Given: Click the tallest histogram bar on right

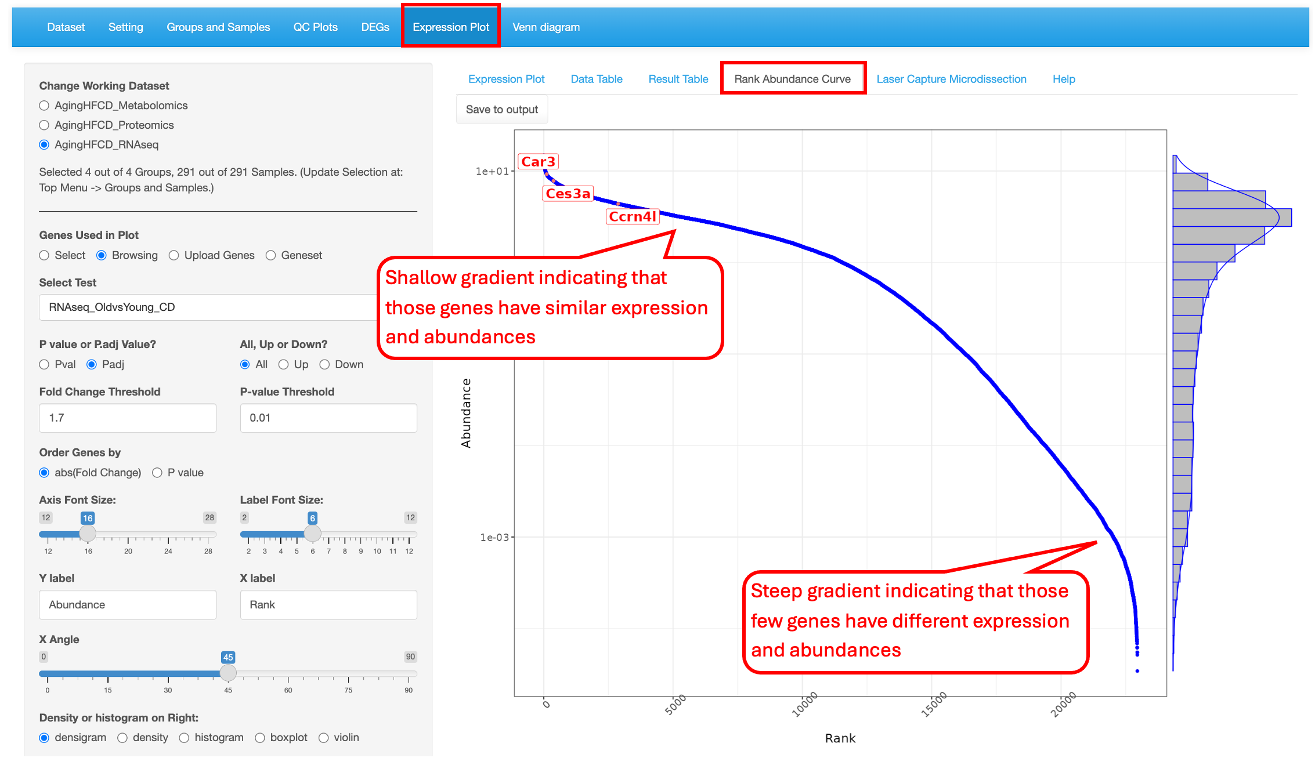Looking at the screenshot, I should pos(1232,217).
